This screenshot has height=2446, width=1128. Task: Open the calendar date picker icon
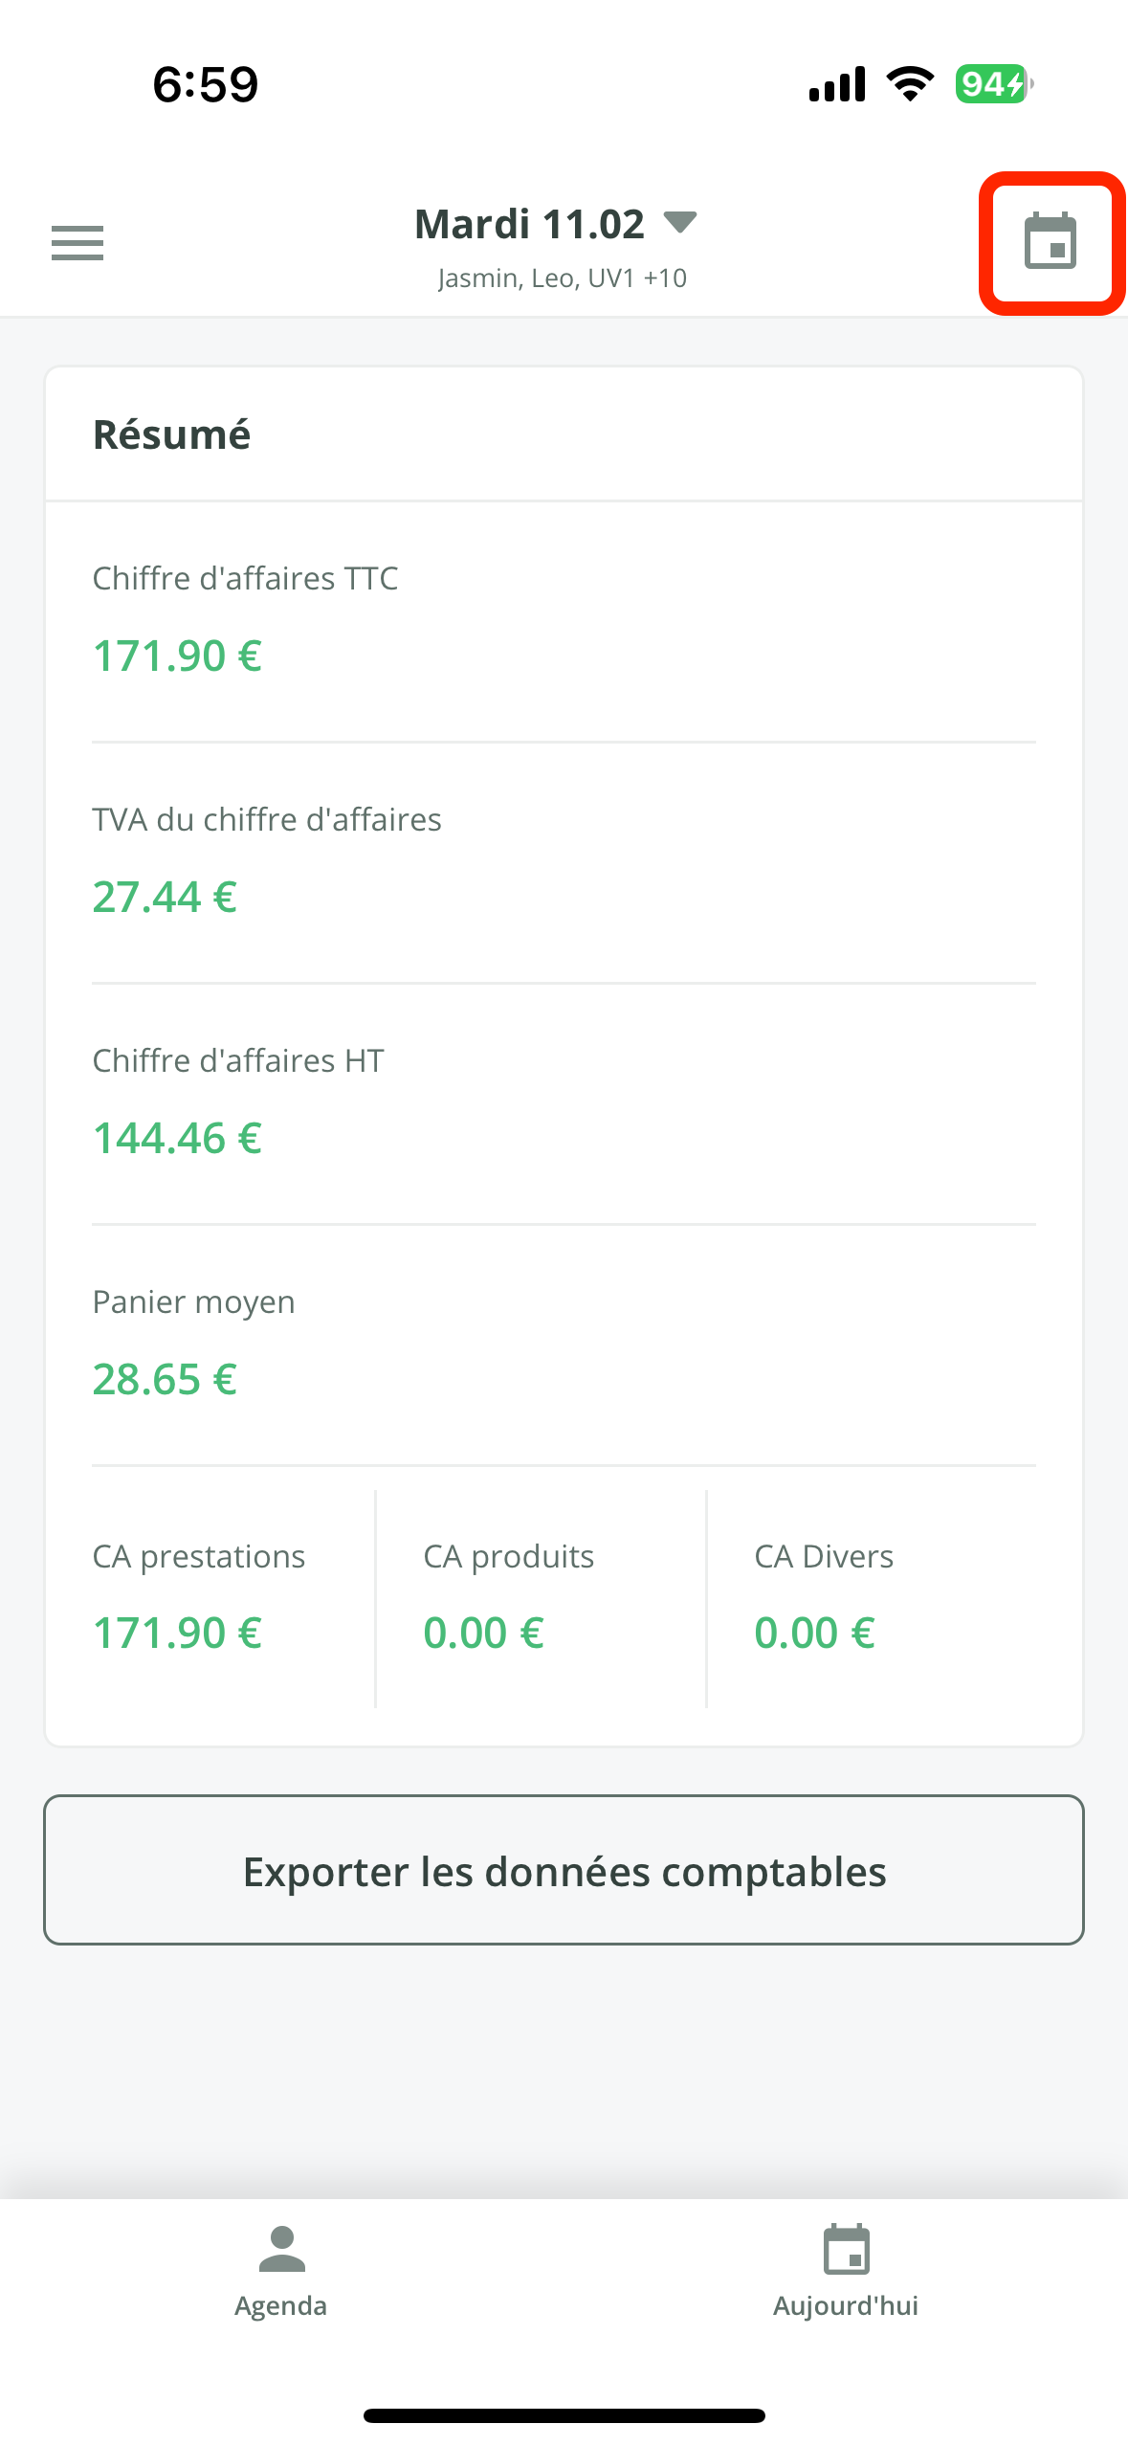pyautogui.click(x=1051, y=242)
